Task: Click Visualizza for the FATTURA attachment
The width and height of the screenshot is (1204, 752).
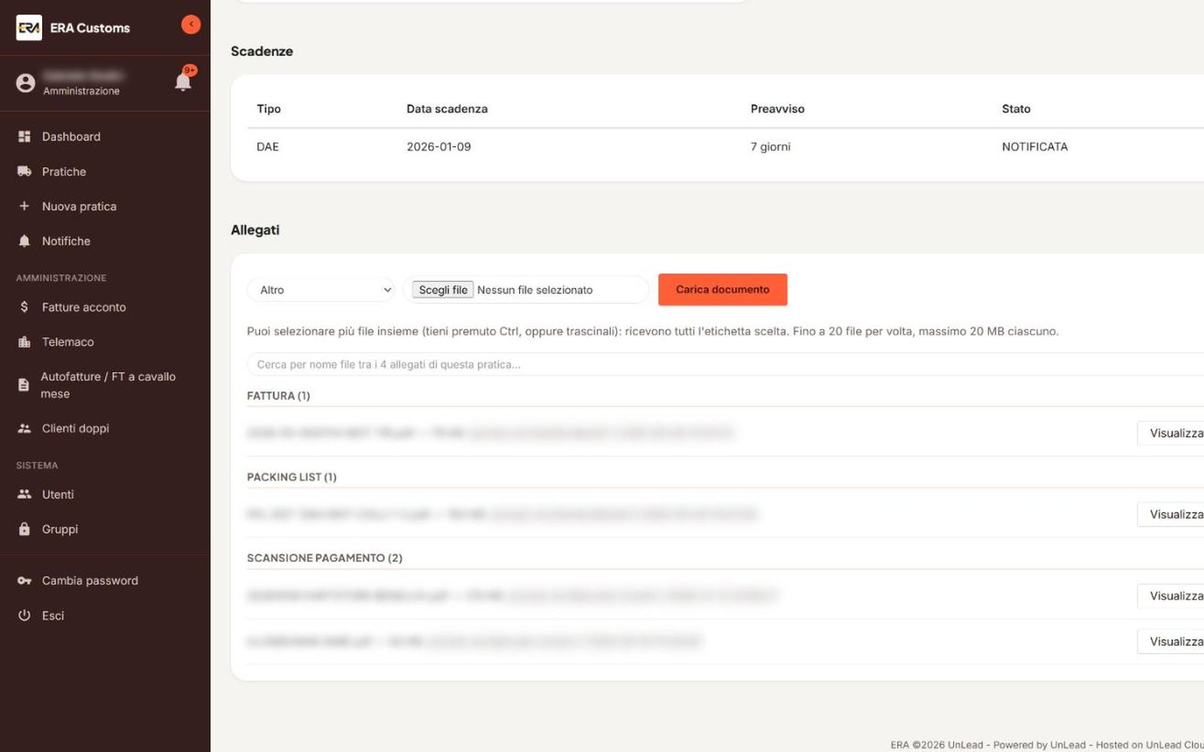Action: coord(1171,433)
